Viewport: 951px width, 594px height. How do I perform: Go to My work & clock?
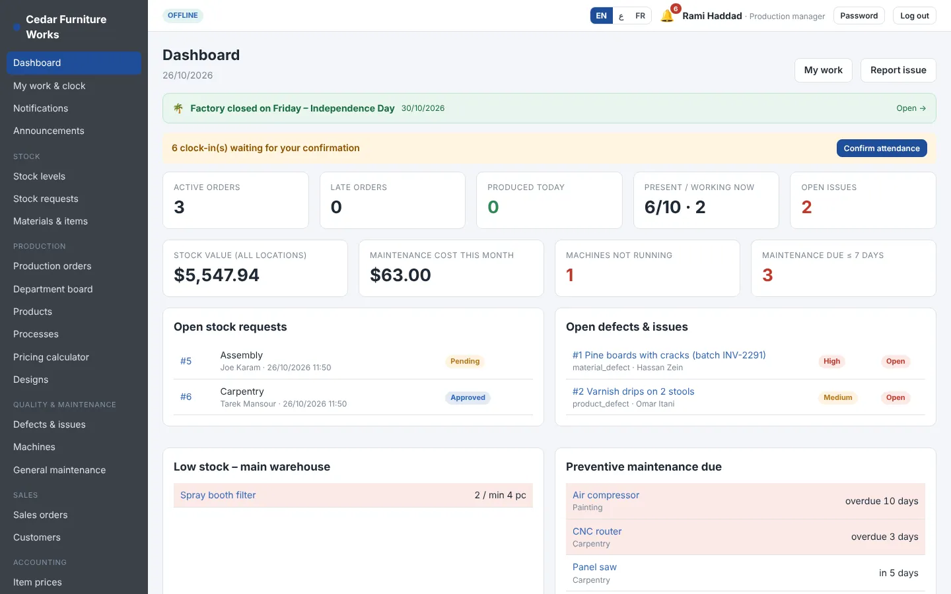73,86
